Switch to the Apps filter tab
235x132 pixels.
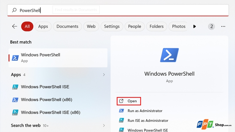(x=43, y=26)
